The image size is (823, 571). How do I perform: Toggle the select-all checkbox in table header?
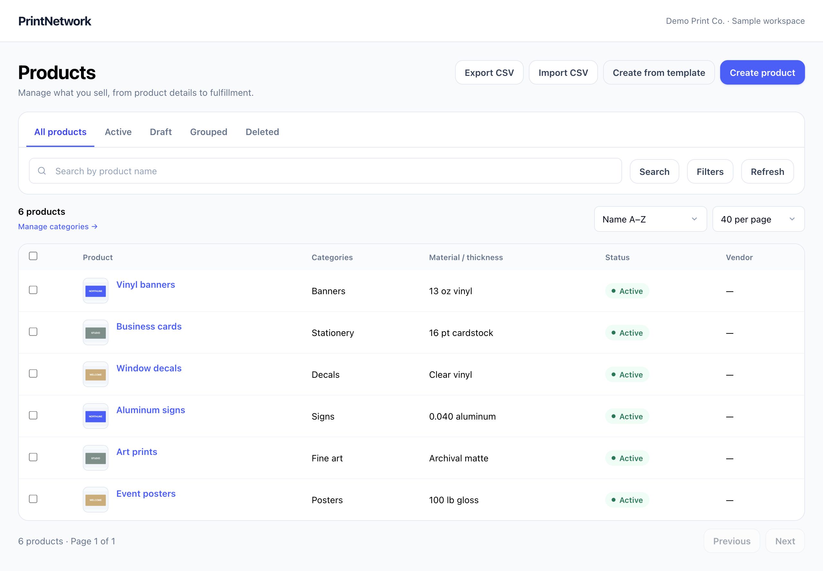[x=33, y=256]
